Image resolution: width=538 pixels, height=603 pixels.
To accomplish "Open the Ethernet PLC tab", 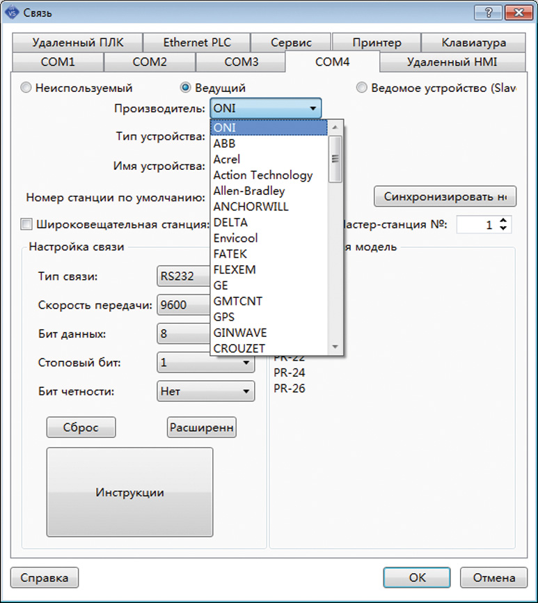I will 196,42.
